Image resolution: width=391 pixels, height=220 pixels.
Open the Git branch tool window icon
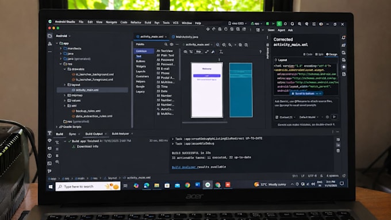click(49, 171)
